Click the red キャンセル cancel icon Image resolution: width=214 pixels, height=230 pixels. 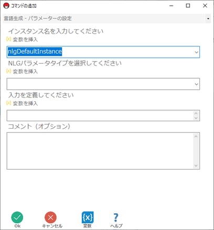pyautogui.click(x=50, y=217)
